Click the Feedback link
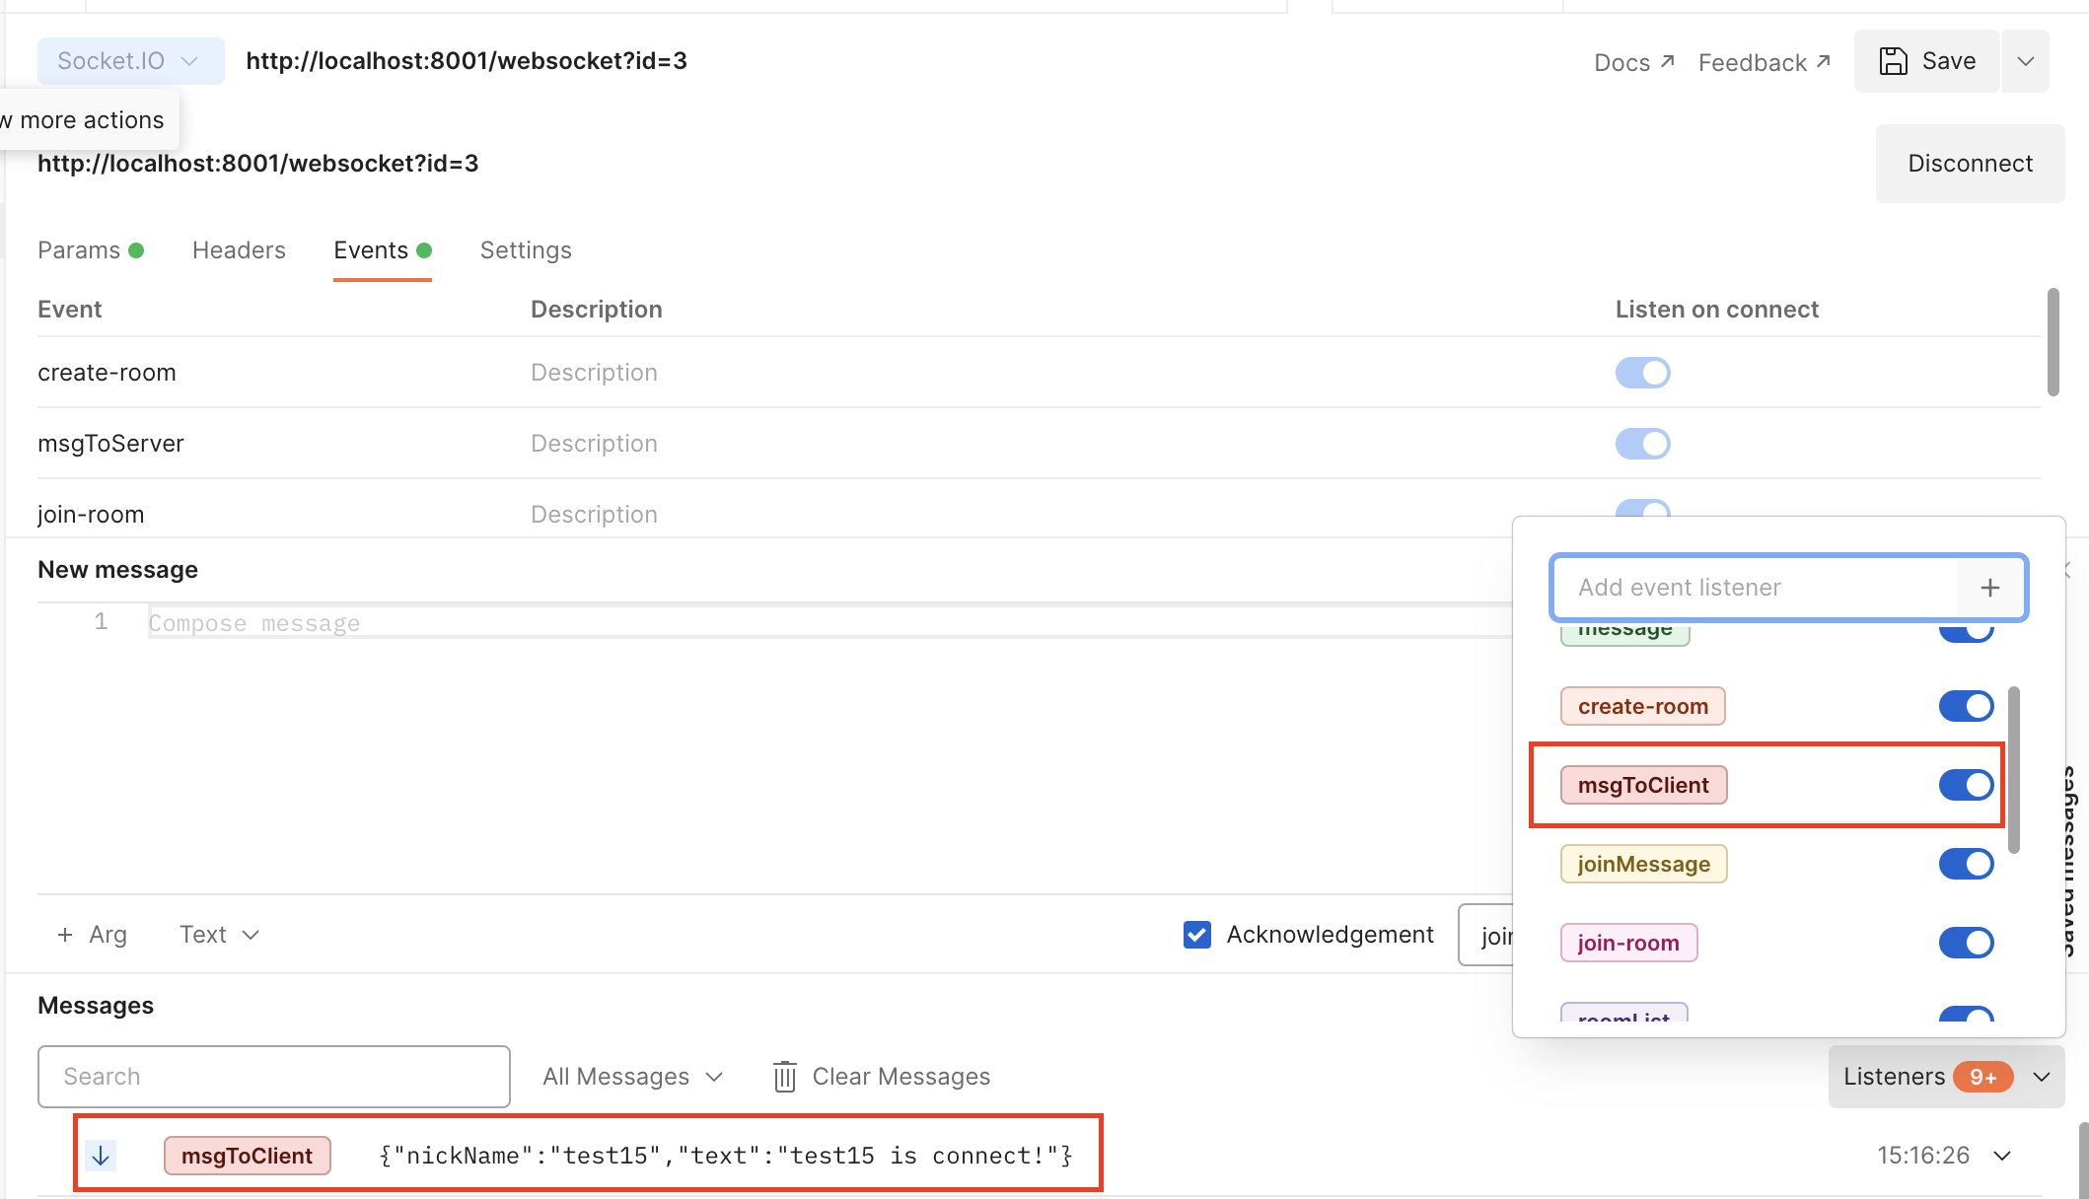The image size is (2089, 1199). pos(1753,61)
